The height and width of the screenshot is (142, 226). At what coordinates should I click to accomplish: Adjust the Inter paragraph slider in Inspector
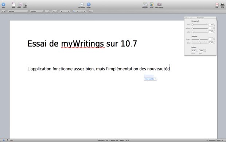199,25
